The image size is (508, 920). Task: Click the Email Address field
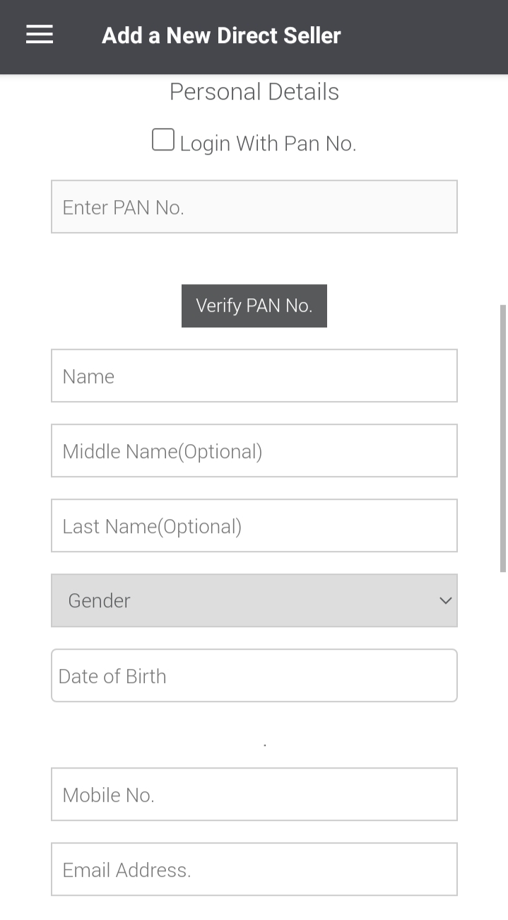point(254,869)
